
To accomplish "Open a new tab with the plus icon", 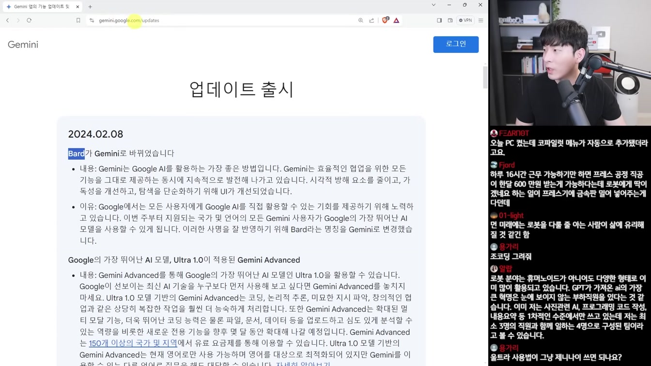I will pos(90,7).
